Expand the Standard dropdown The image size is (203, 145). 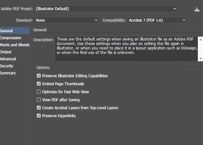(x=67, y=20)
